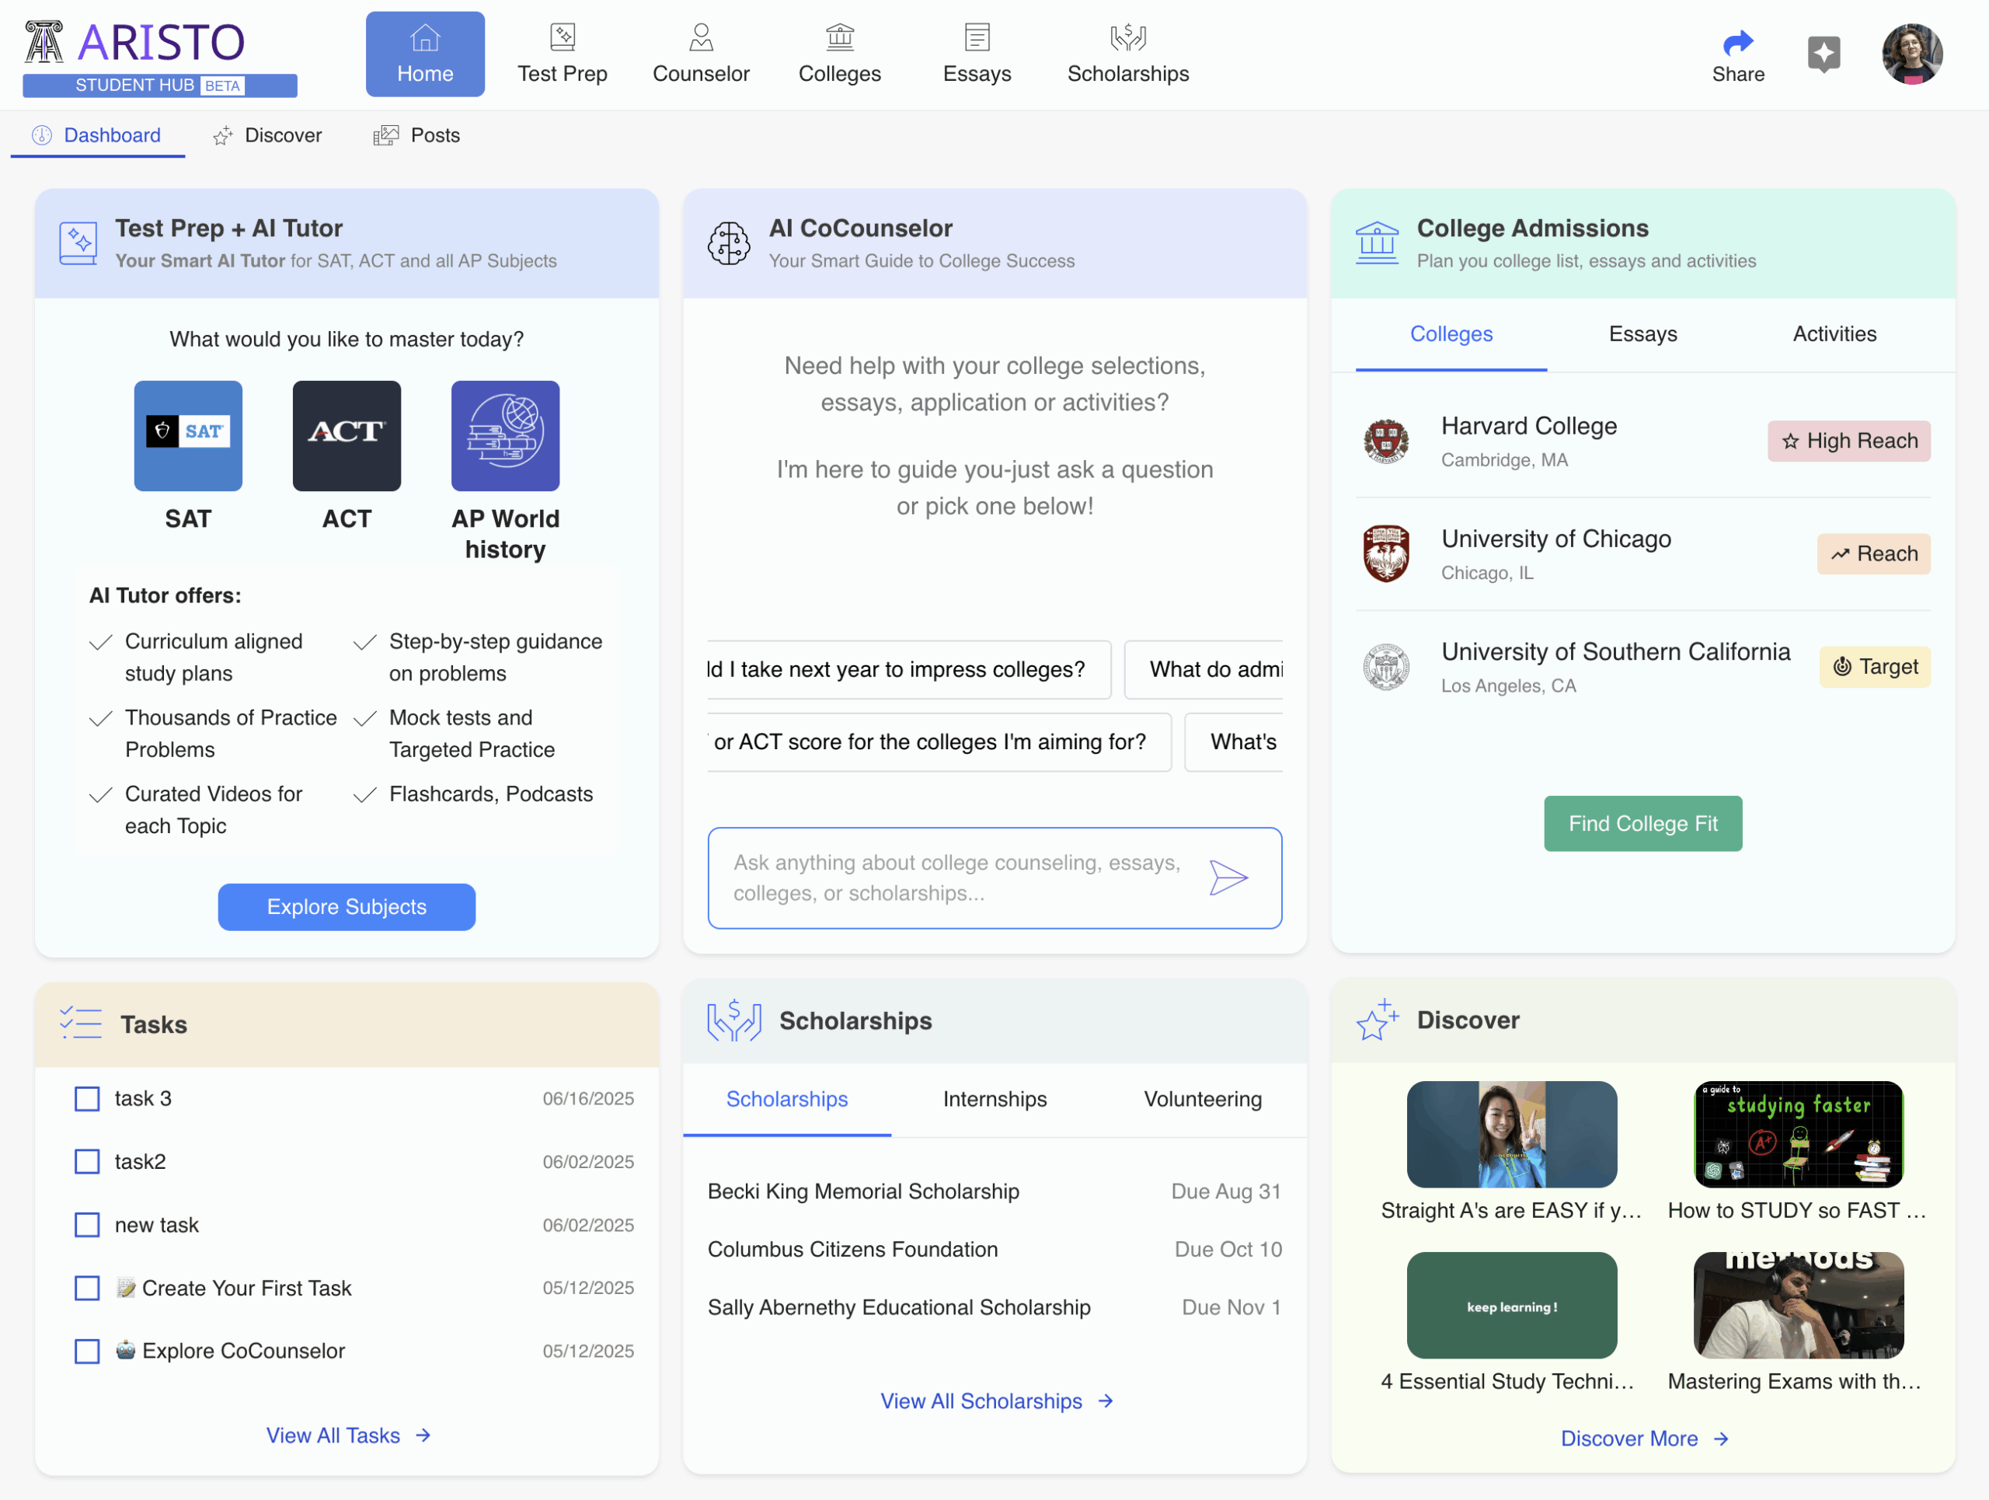Select the SAT subject icon

[x=188, y=435]
